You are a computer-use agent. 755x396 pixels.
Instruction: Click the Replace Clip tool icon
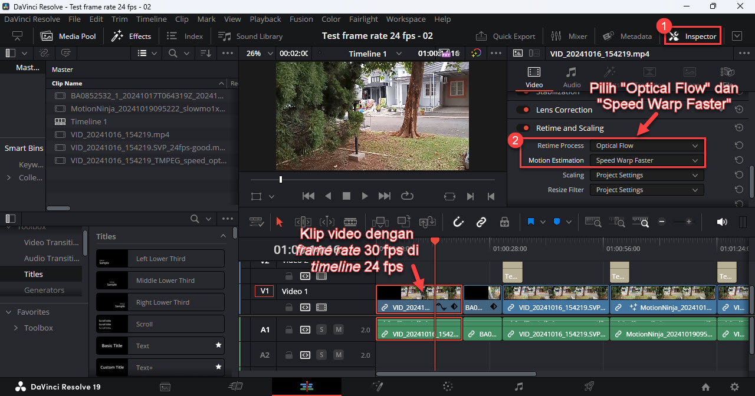click(x=427, y=222)
